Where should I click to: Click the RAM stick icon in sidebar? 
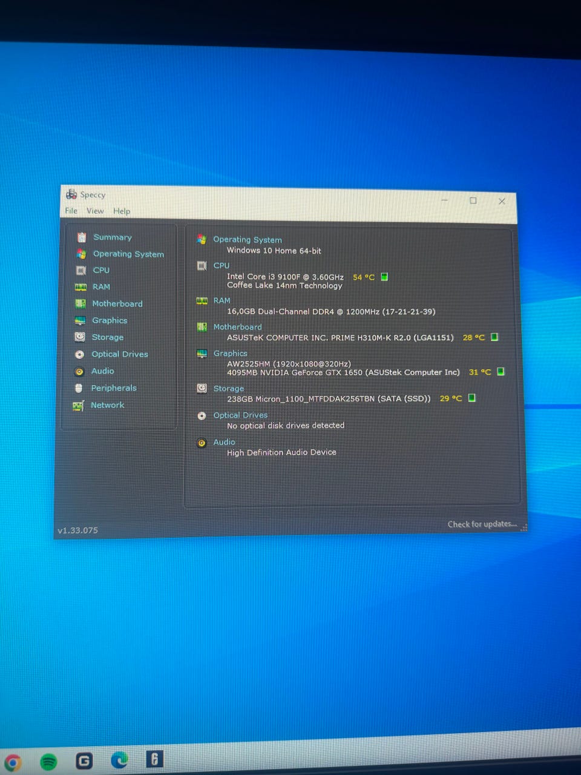pos(80,287)
